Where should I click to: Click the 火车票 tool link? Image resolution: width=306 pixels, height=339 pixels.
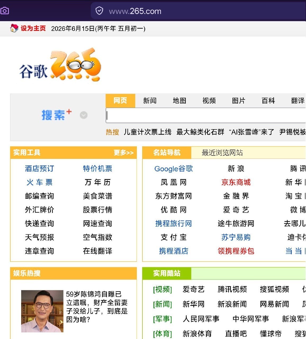(x=39, y=182)
